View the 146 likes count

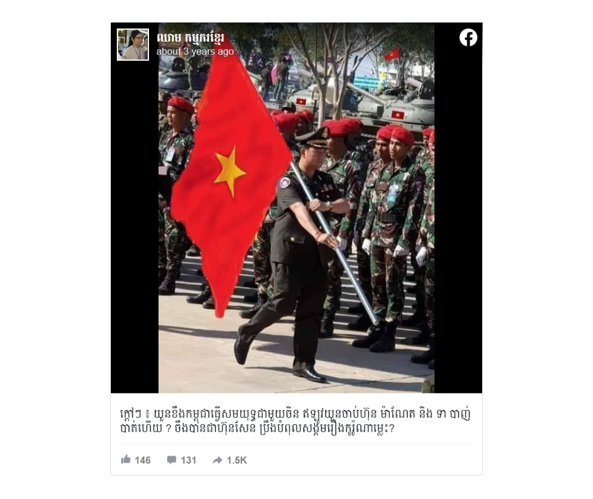pyautogui.click(x=142, y=460)
